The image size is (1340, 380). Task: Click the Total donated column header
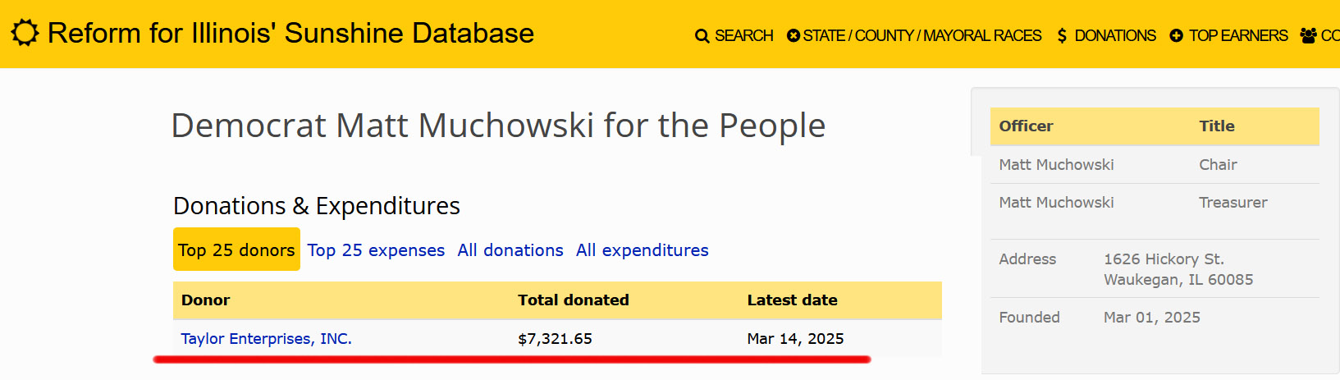[x=574, y=300]
